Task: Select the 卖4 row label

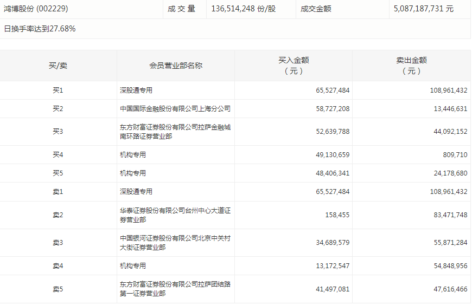Action: (x=58, y=265)
